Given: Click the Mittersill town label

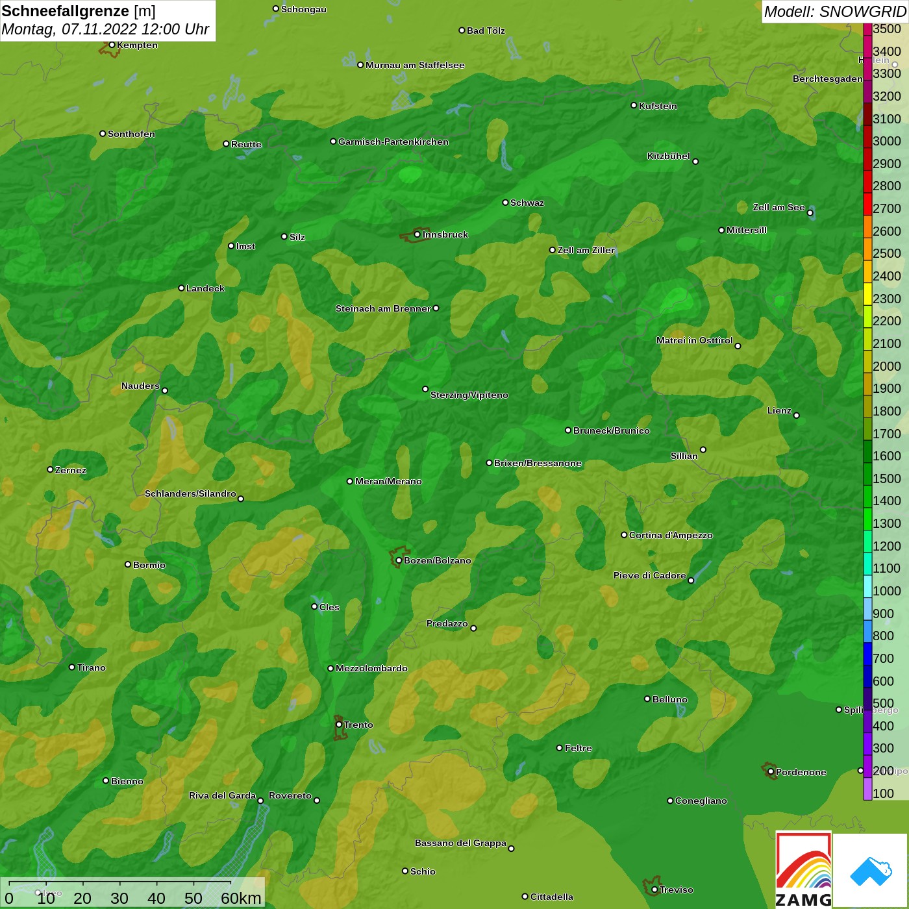Looking at the screenshot, I should (x=746, y=230).
